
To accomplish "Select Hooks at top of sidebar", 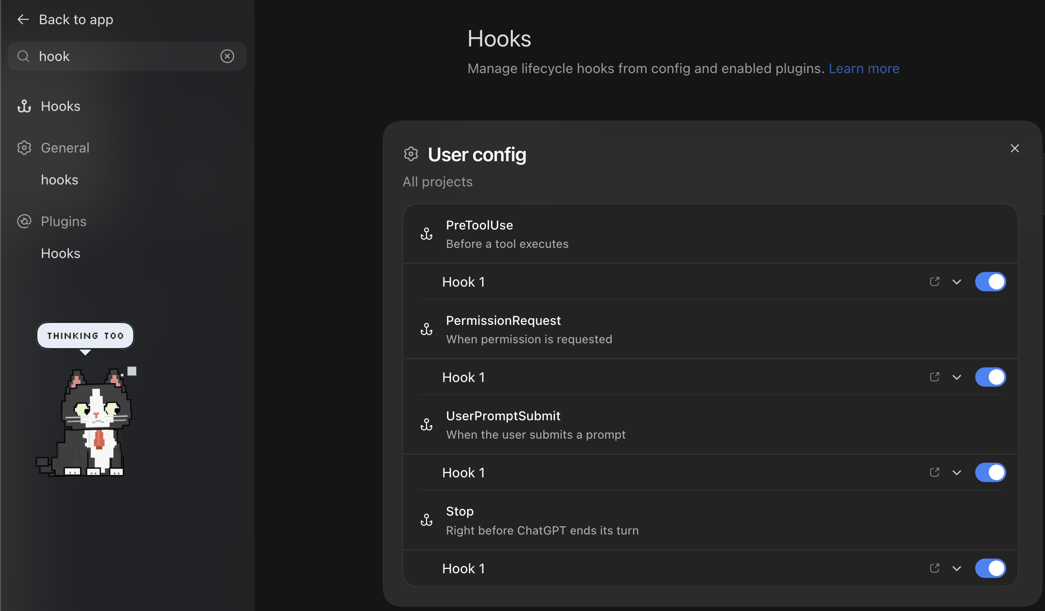I will click(61, 106).
